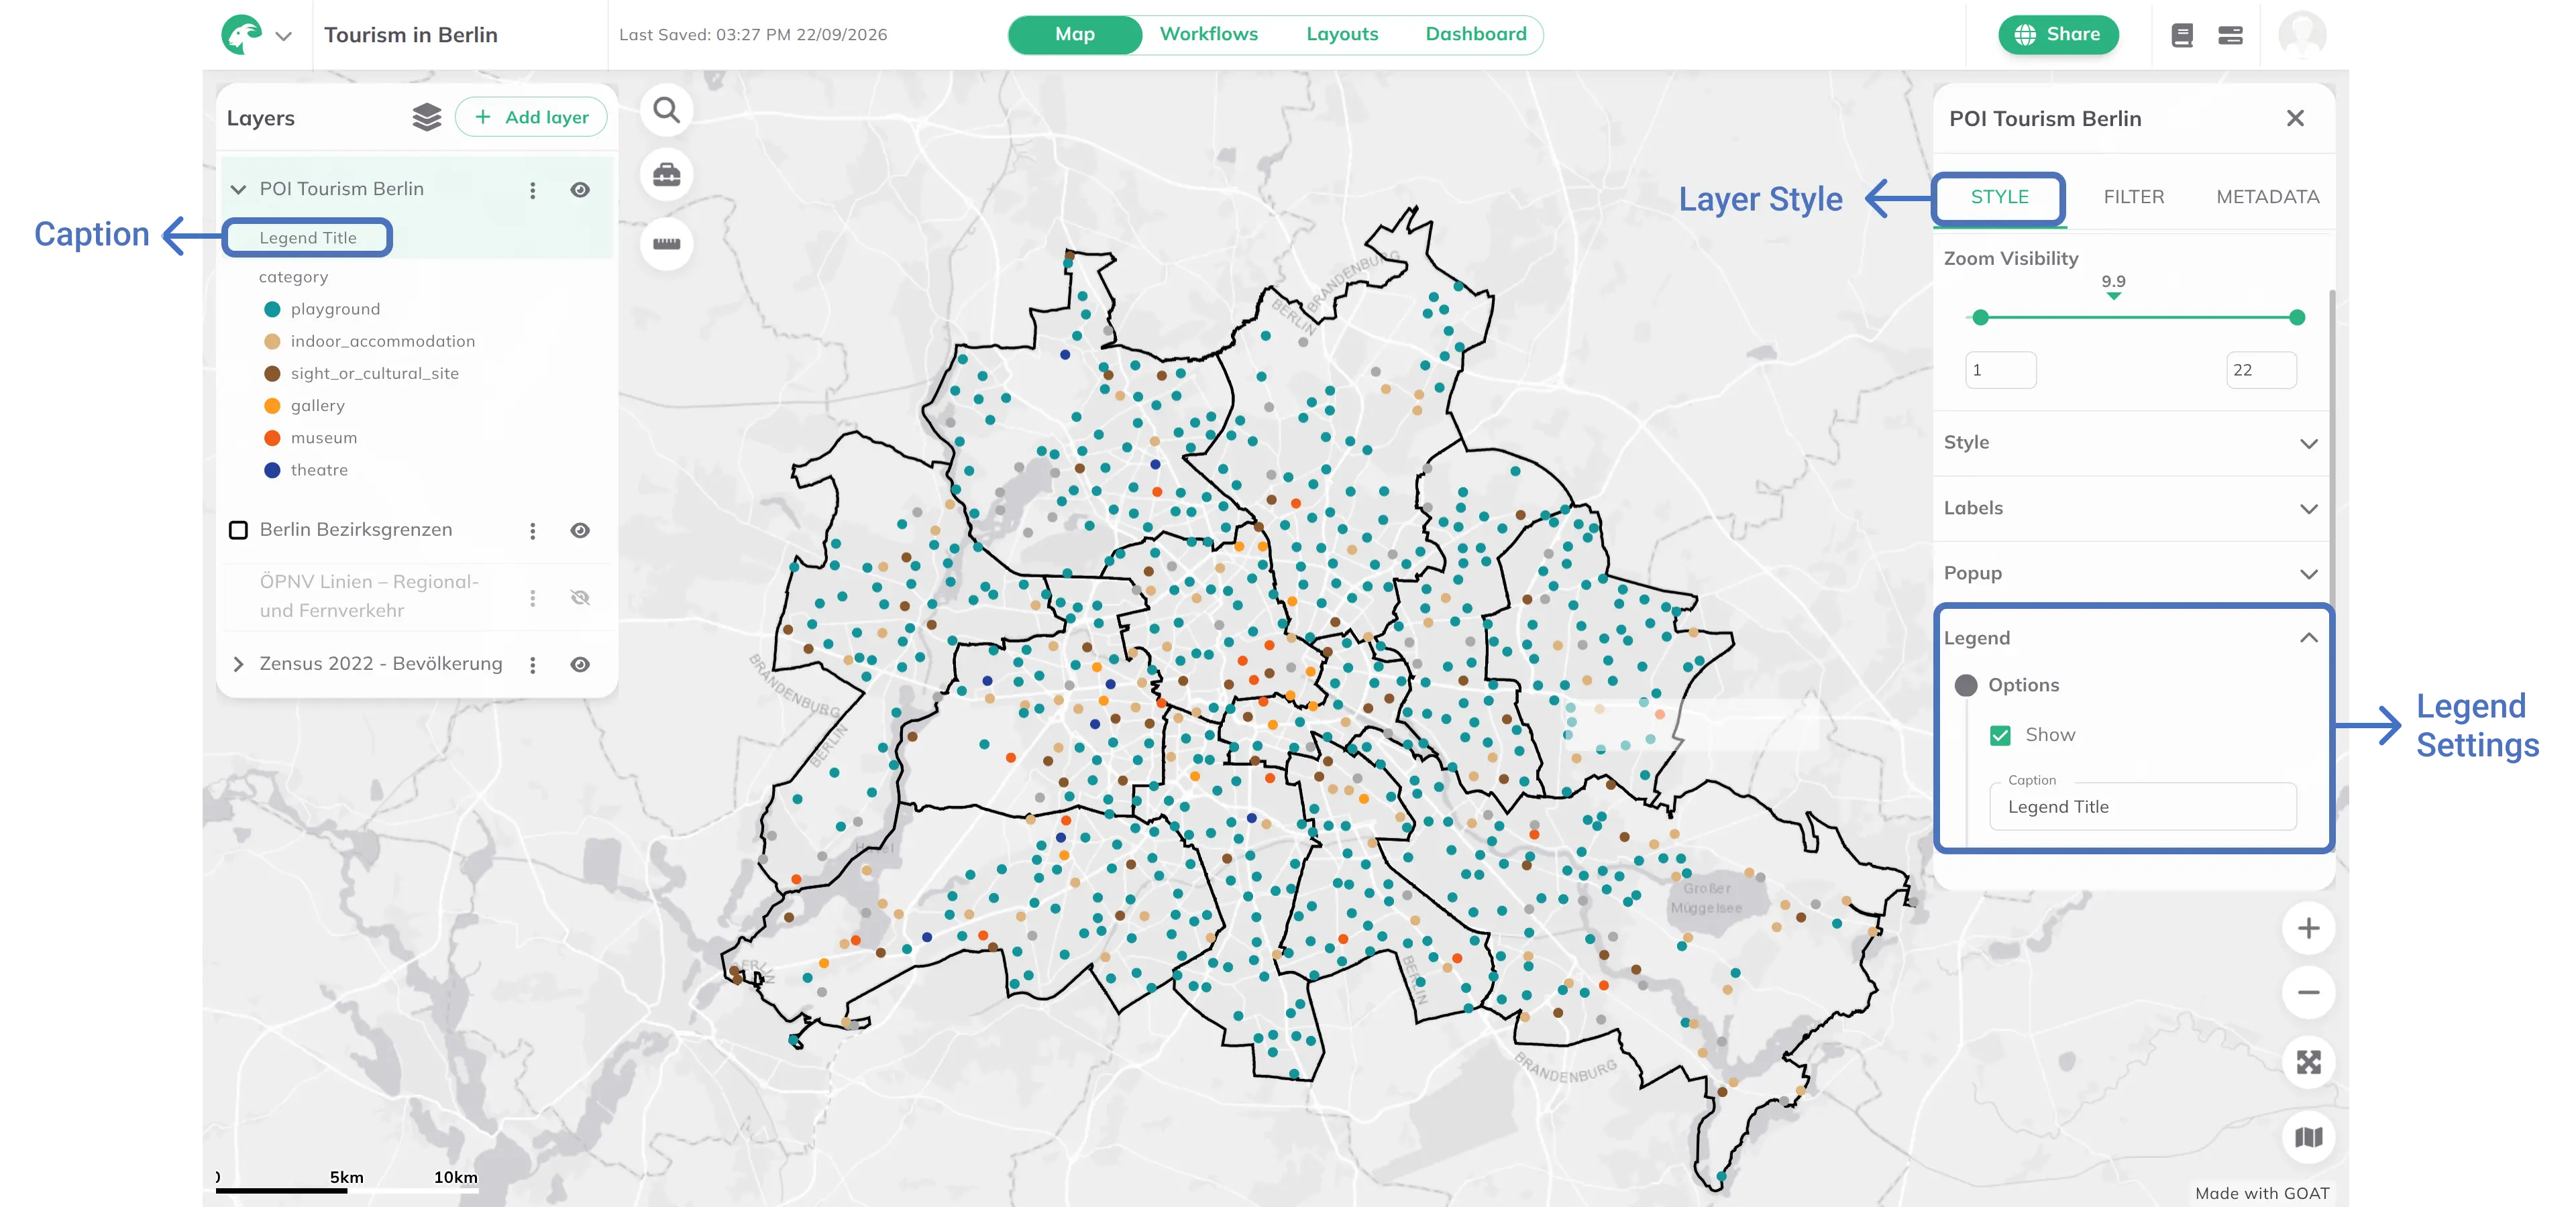Expand the Zensus 2022 - Bevölkerung layer

click(x=238, y=665)
